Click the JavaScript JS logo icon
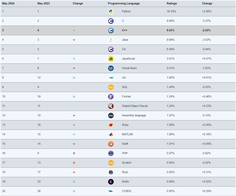The image size is (236, 196). point(111,59)
